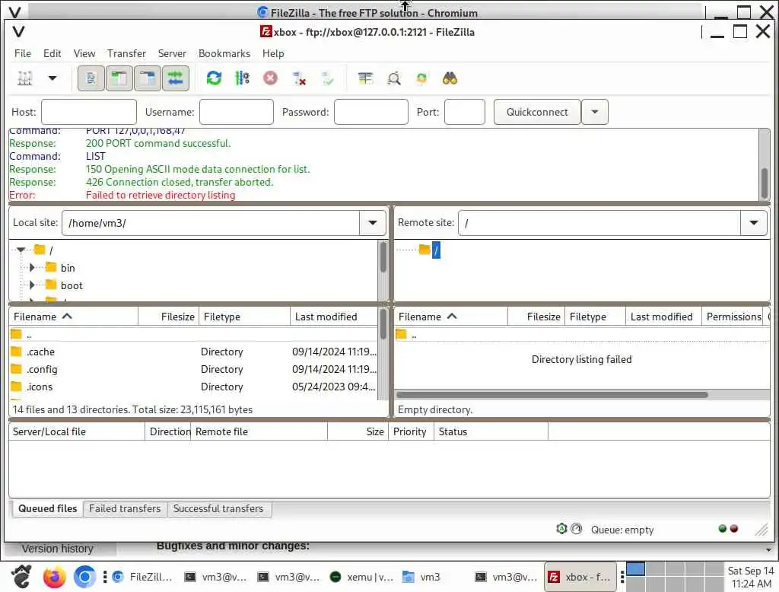Toggle transfer queue display
779x592 pixels.
176,78
